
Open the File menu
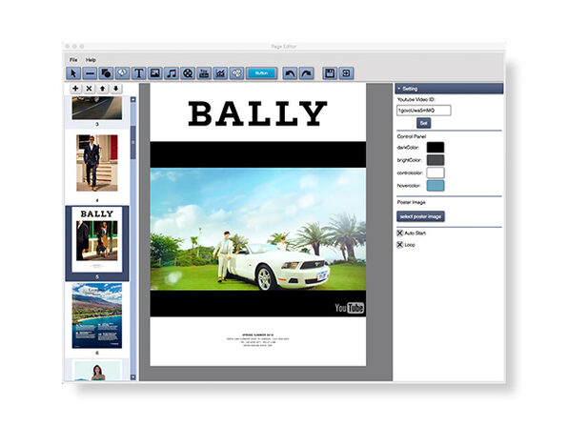73,60
